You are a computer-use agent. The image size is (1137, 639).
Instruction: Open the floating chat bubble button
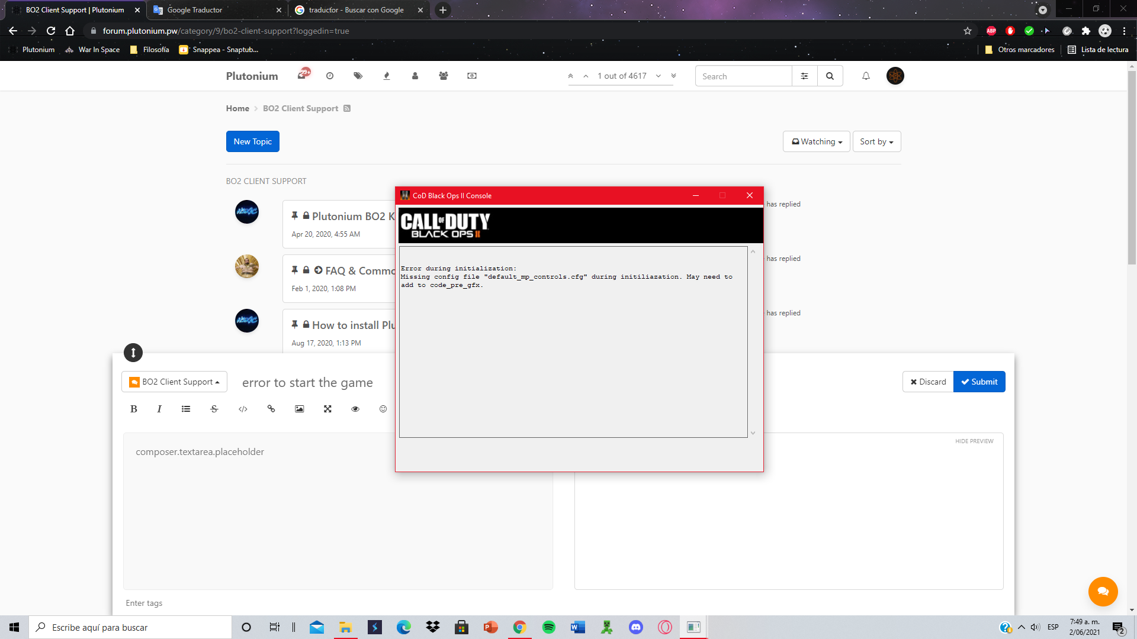1103,592
